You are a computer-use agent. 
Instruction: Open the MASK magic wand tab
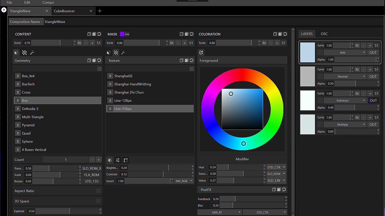point(123,52)
